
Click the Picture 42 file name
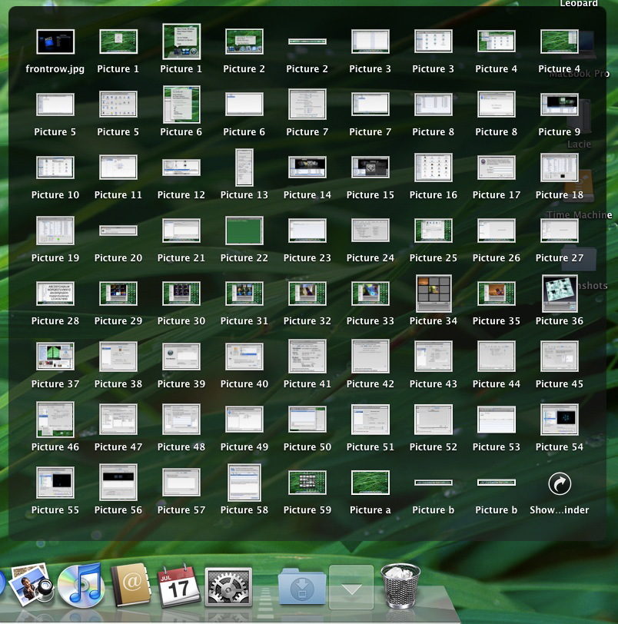370,383
